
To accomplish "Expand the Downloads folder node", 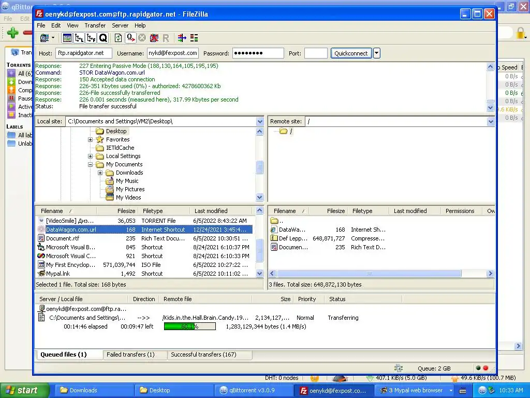I will point(100,173).
